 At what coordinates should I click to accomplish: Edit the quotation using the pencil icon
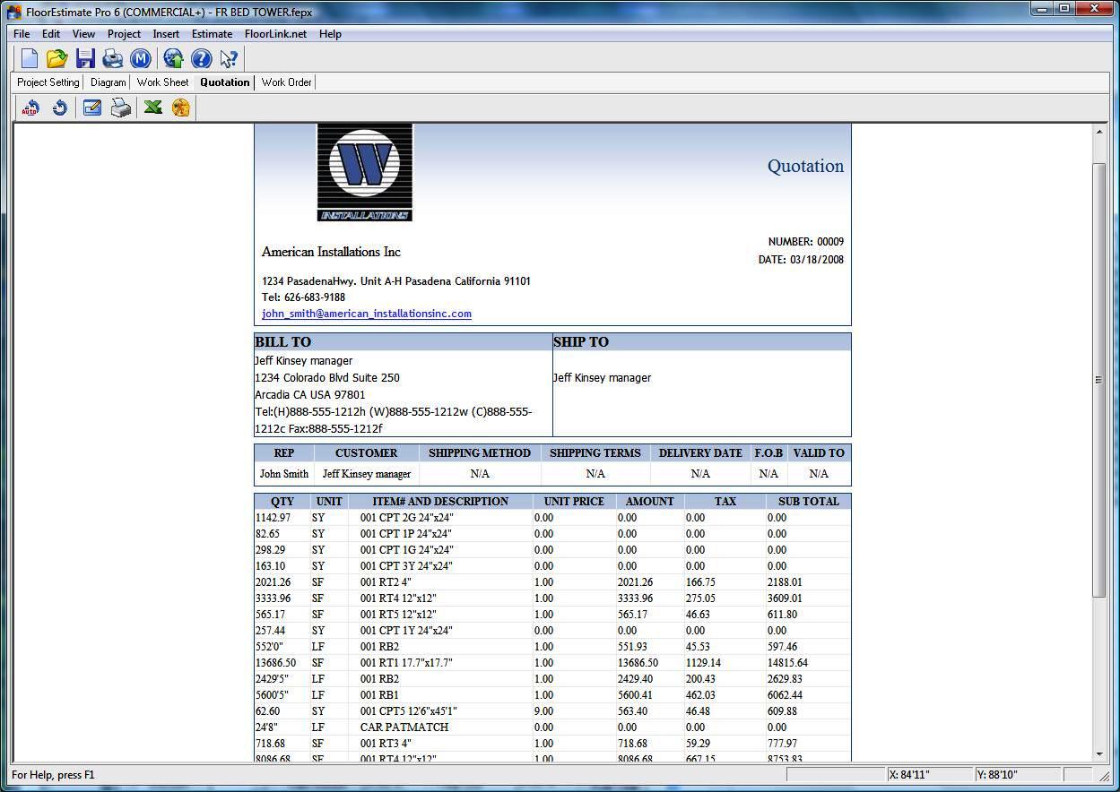tap(91, 108)
